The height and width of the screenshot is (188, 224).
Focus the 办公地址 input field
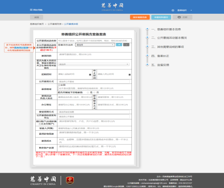75,104
